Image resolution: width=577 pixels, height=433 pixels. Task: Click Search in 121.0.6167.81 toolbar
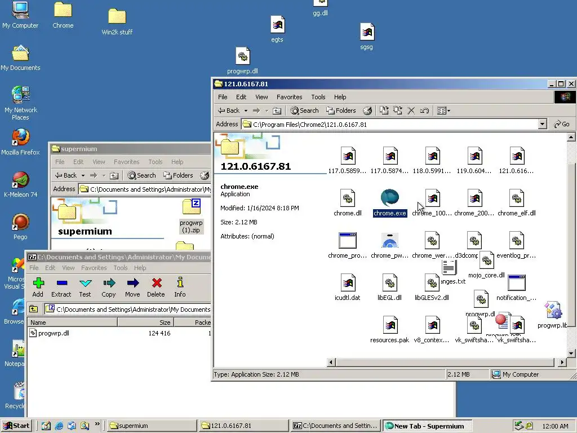coord(304,111)
